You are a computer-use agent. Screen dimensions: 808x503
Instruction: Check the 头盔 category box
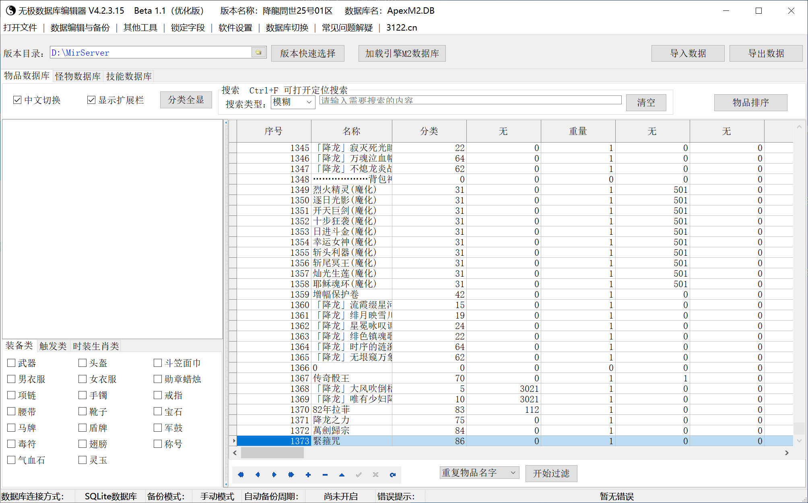tap(82, 363)
